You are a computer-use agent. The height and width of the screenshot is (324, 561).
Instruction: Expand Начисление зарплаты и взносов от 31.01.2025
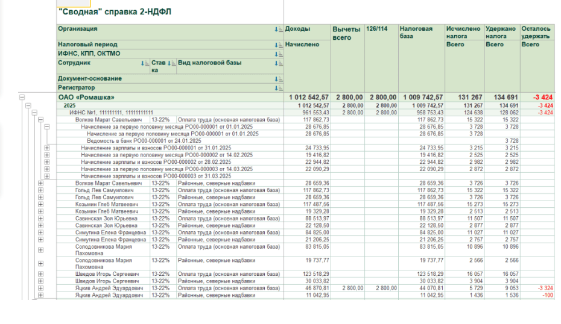pos(47,148)
